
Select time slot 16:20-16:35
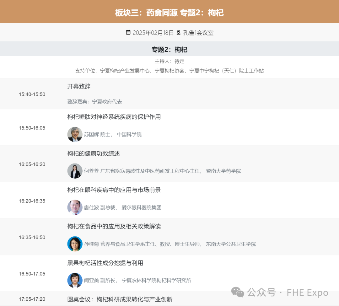pos(32,201)
